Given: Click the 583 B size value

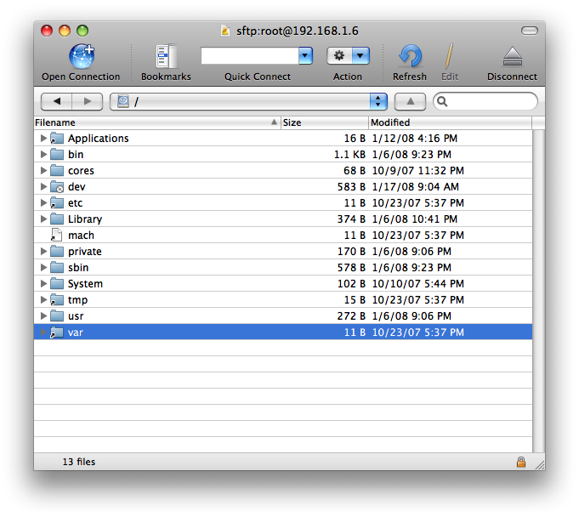Looking at the screenshot, I should (x=351, y=187).
